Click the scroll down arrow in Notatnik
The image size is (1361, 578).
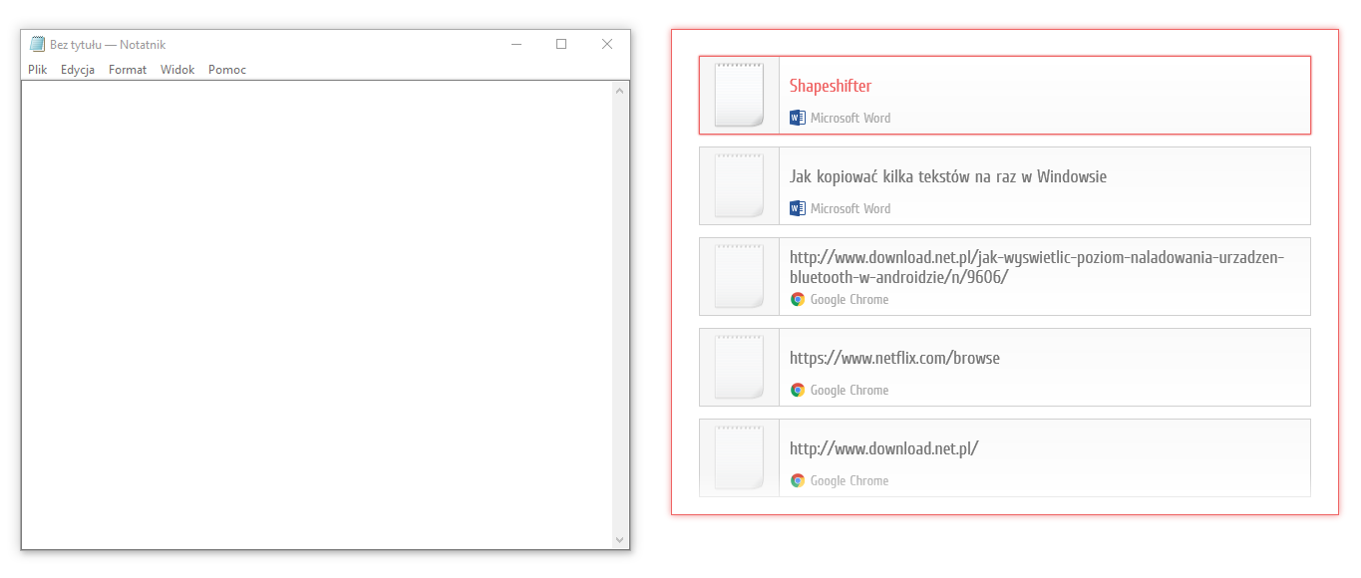620,539
